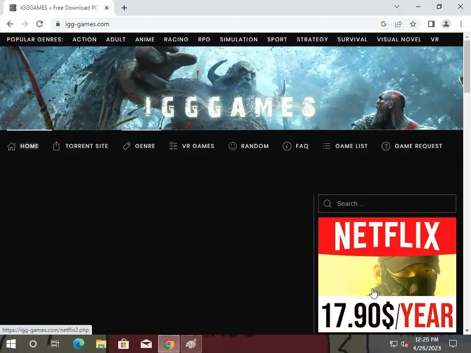471x353 pixels.
Task: Open the Windows Start menu
Action: 11,344
